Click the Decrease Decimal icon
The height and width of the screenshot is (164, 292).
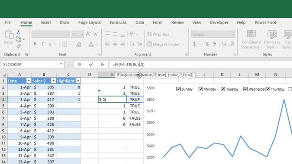tap(232, 44)
